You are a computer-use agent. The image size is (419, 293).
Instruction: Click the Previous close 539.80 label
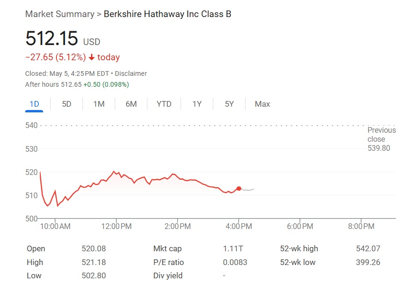click(381, 139)
